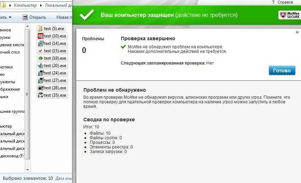
Task: Click Открыть in Explorer toolbar
Action: 37,17
